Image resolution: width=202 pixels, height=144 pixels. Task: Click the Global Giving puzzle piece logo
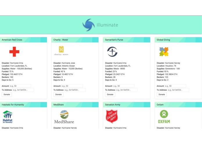[164, 52]
